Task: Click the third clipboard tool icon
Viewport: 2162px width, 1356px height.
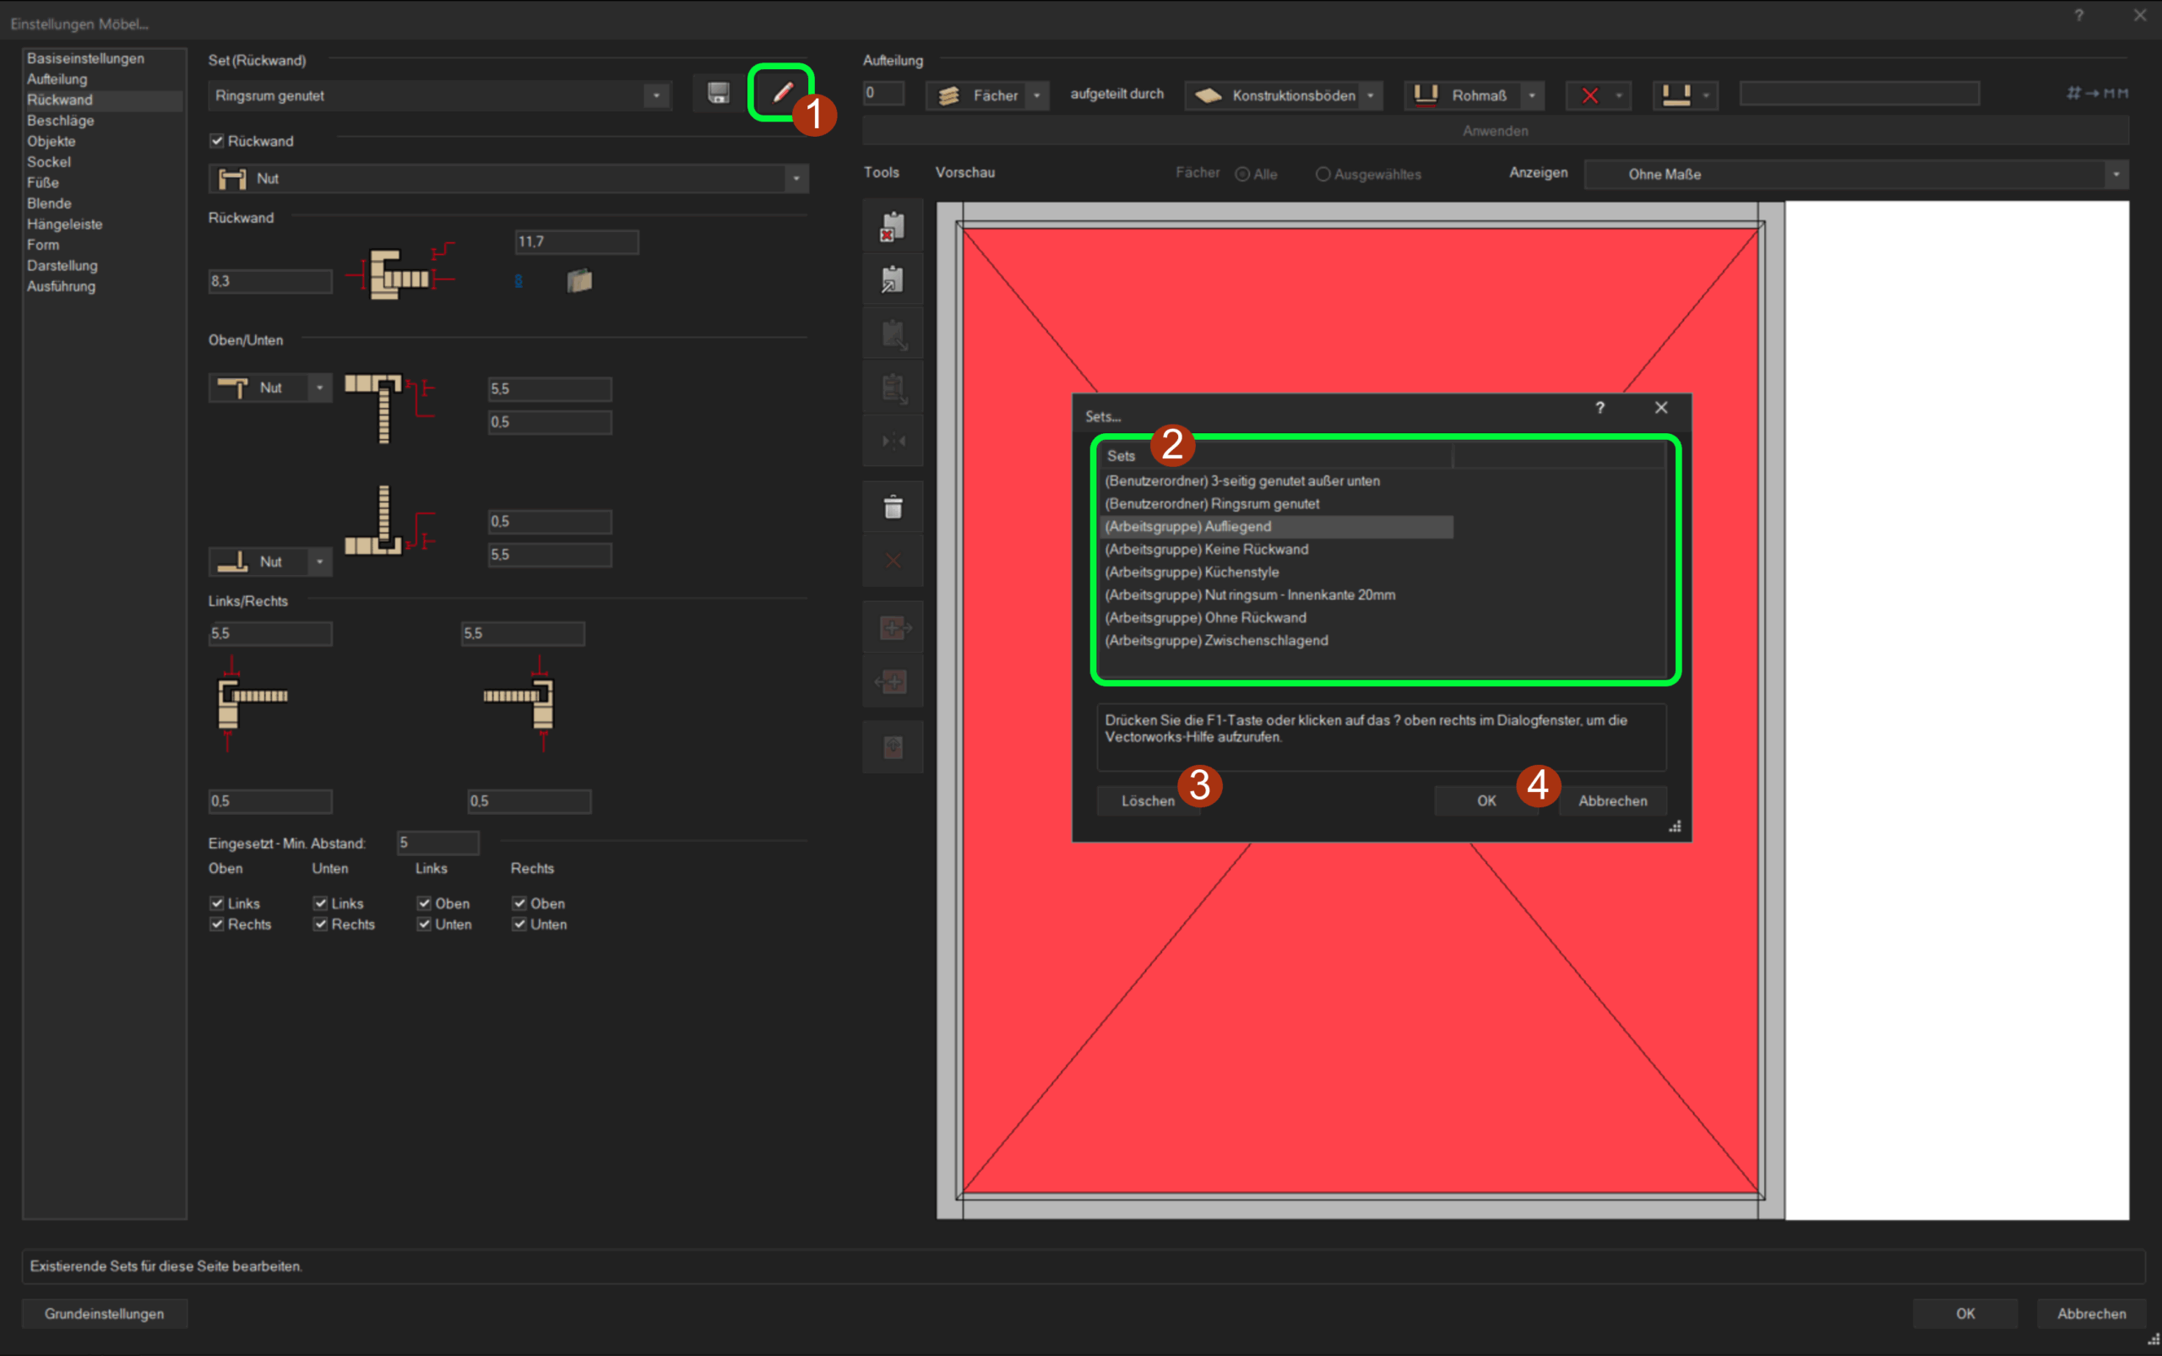Action: click(893, 334)
